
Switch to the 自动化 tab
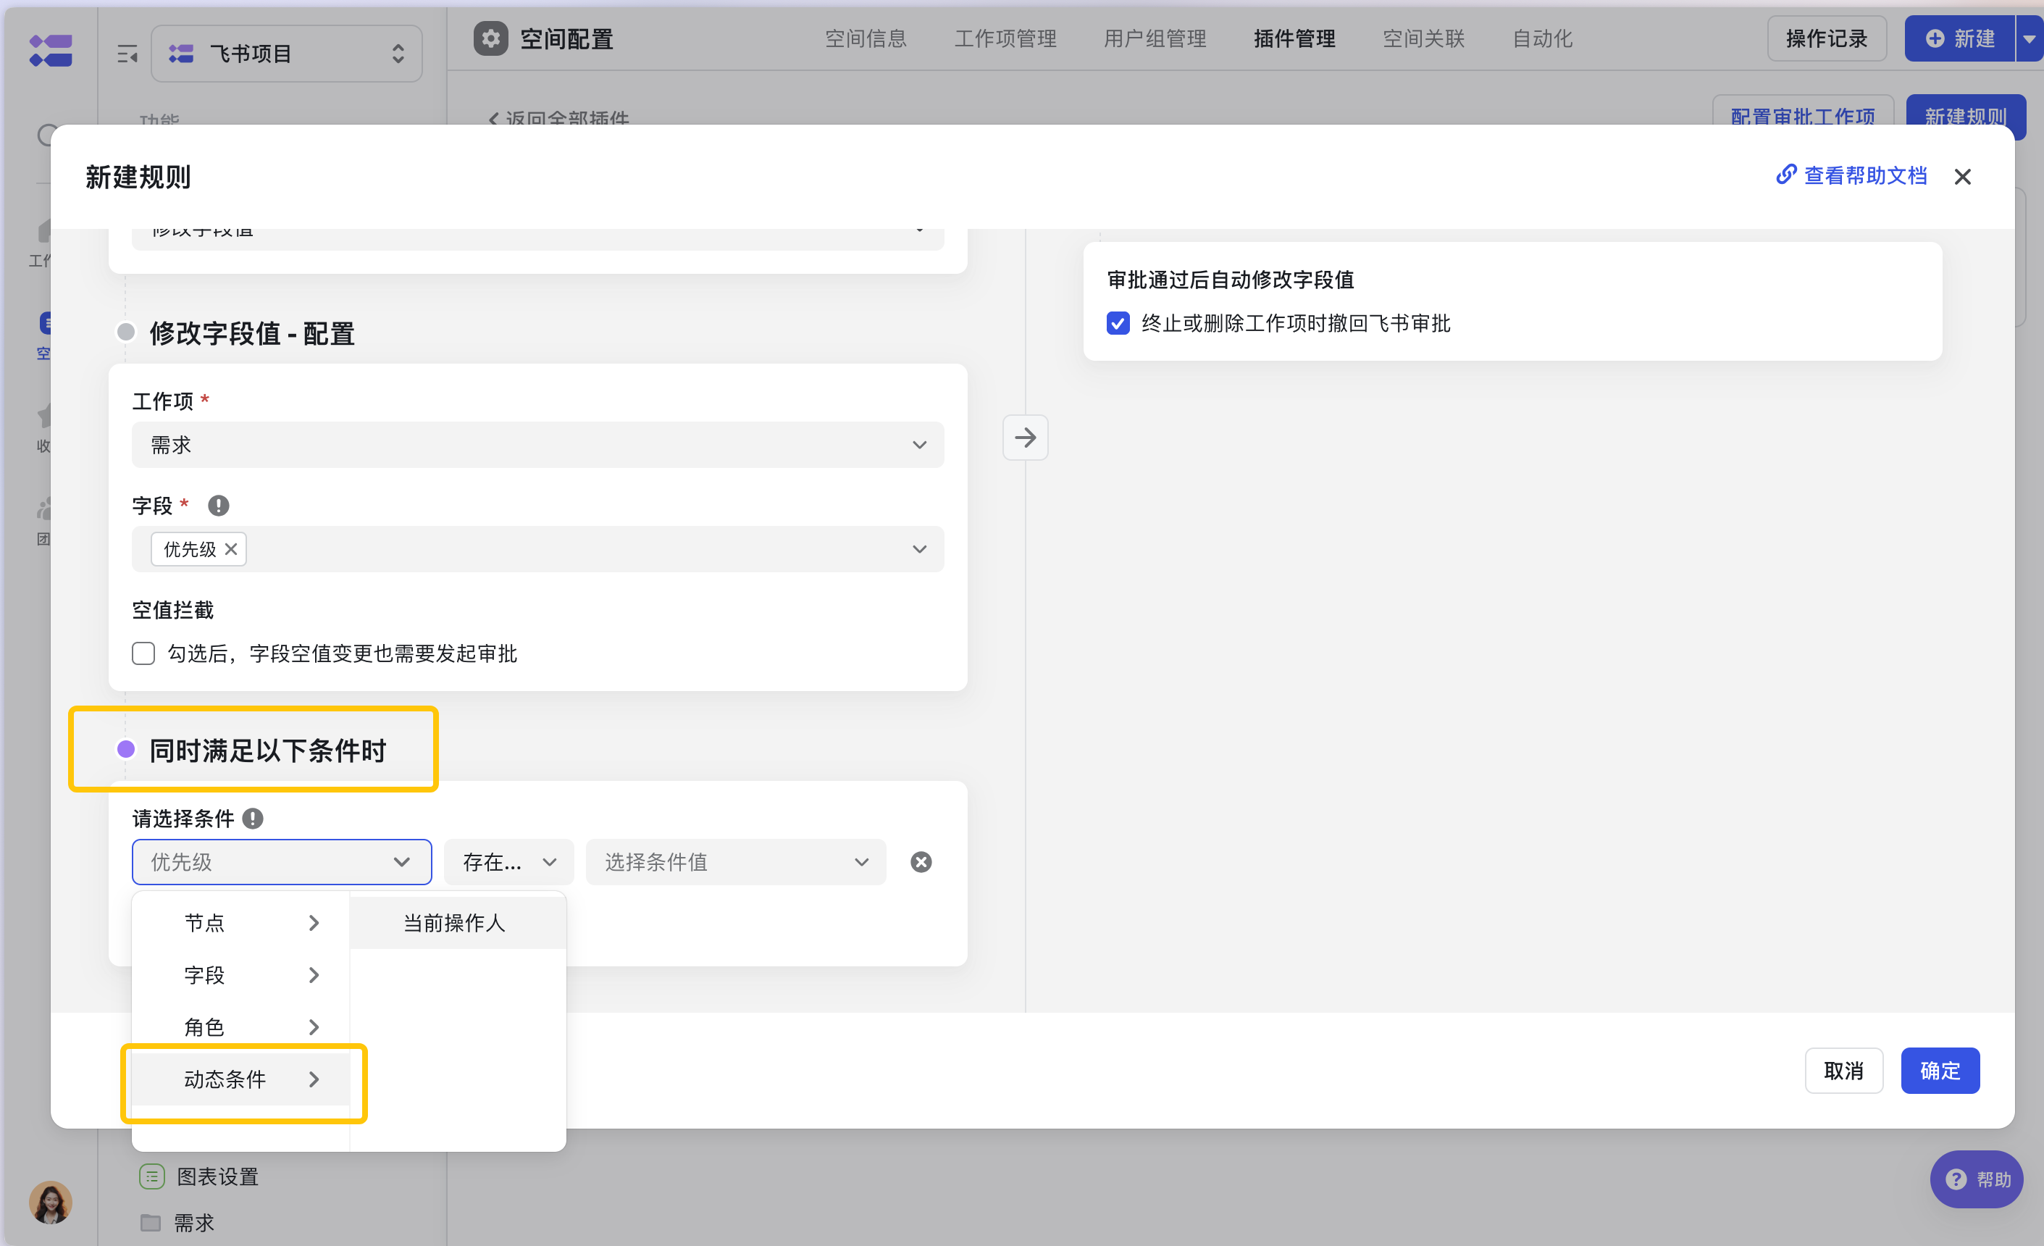pos(1542,39)
